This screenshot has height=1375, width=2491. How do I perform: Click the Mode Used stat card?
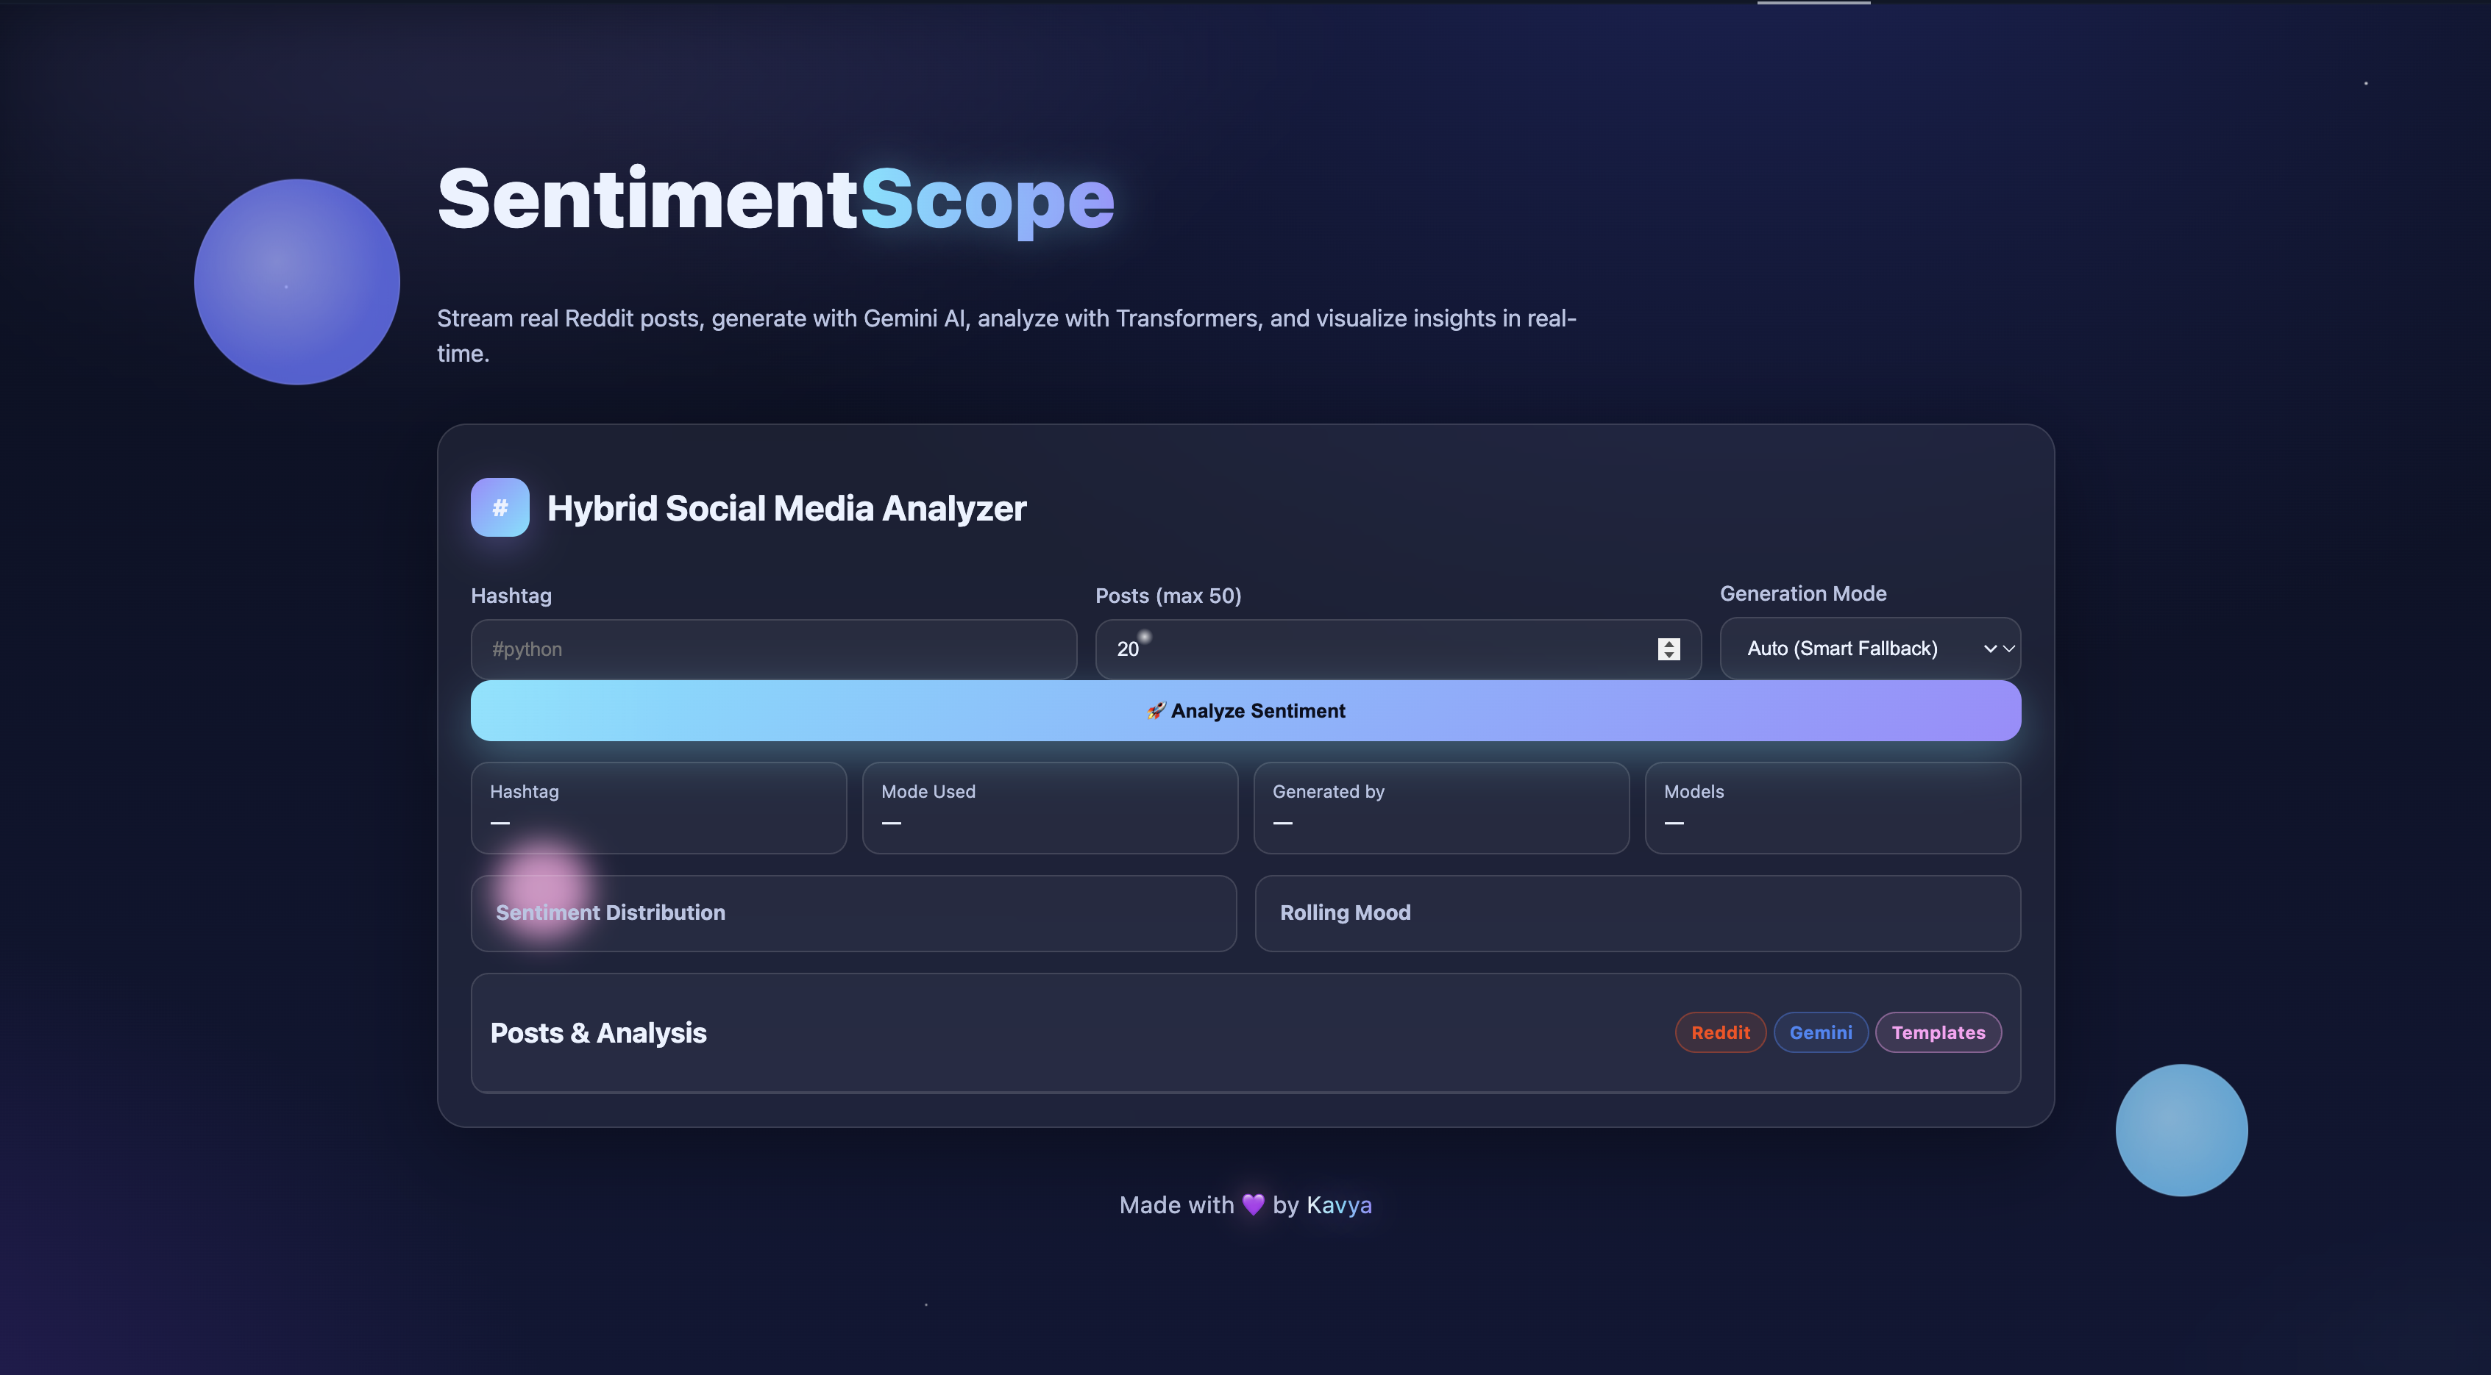pyautogui.click(x=1050, y=808)
